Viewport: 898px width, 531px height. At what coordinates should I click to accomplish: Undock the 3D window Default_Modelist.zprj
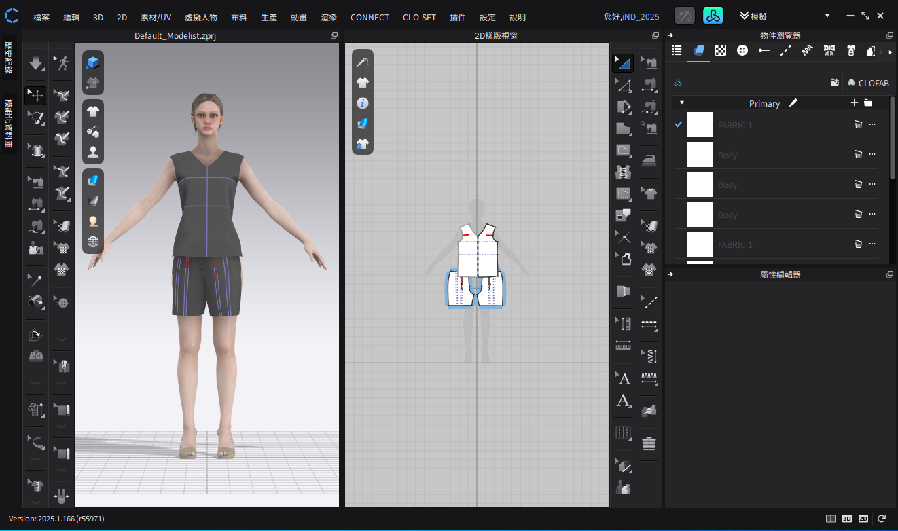tap(334, 35)
